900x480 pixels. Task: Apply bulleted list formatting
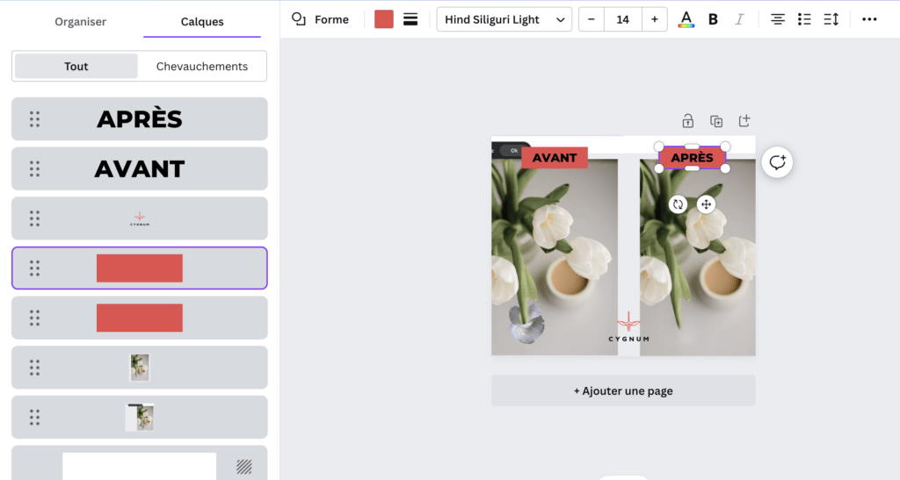(x=804, y=19)
